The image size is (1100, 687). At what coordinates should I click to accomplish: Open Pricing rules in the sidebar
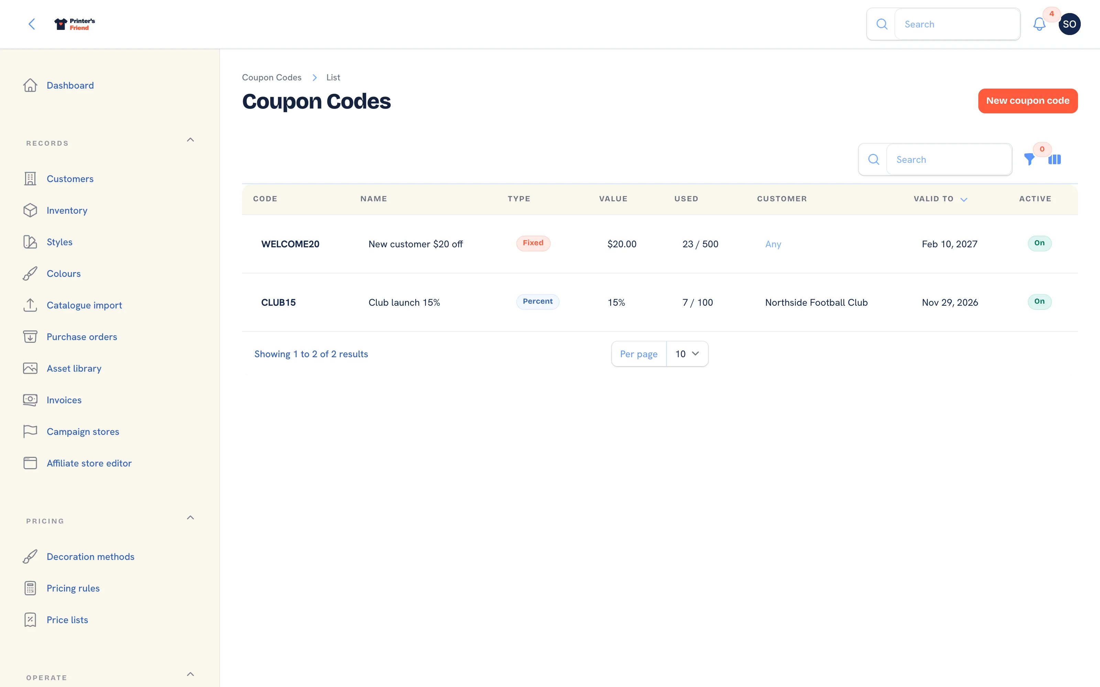pos(73,588)
